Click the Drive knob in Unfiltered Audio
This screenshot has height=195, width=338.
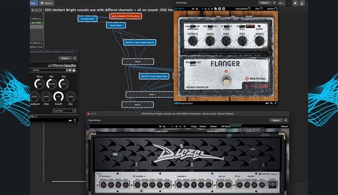pos(39,84)
